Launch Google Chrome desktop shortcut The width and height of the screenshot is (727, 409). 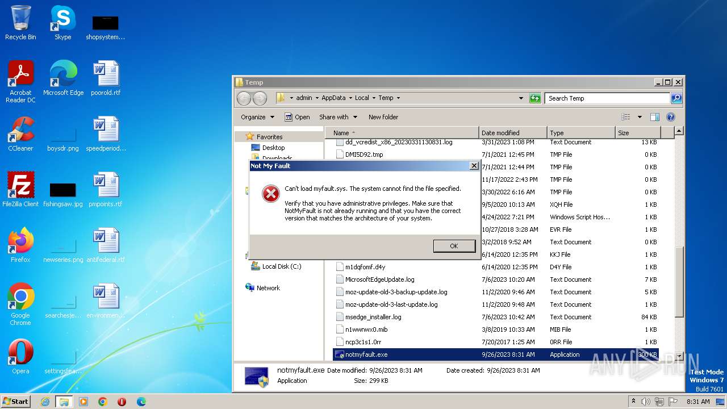tap(20, 304)
